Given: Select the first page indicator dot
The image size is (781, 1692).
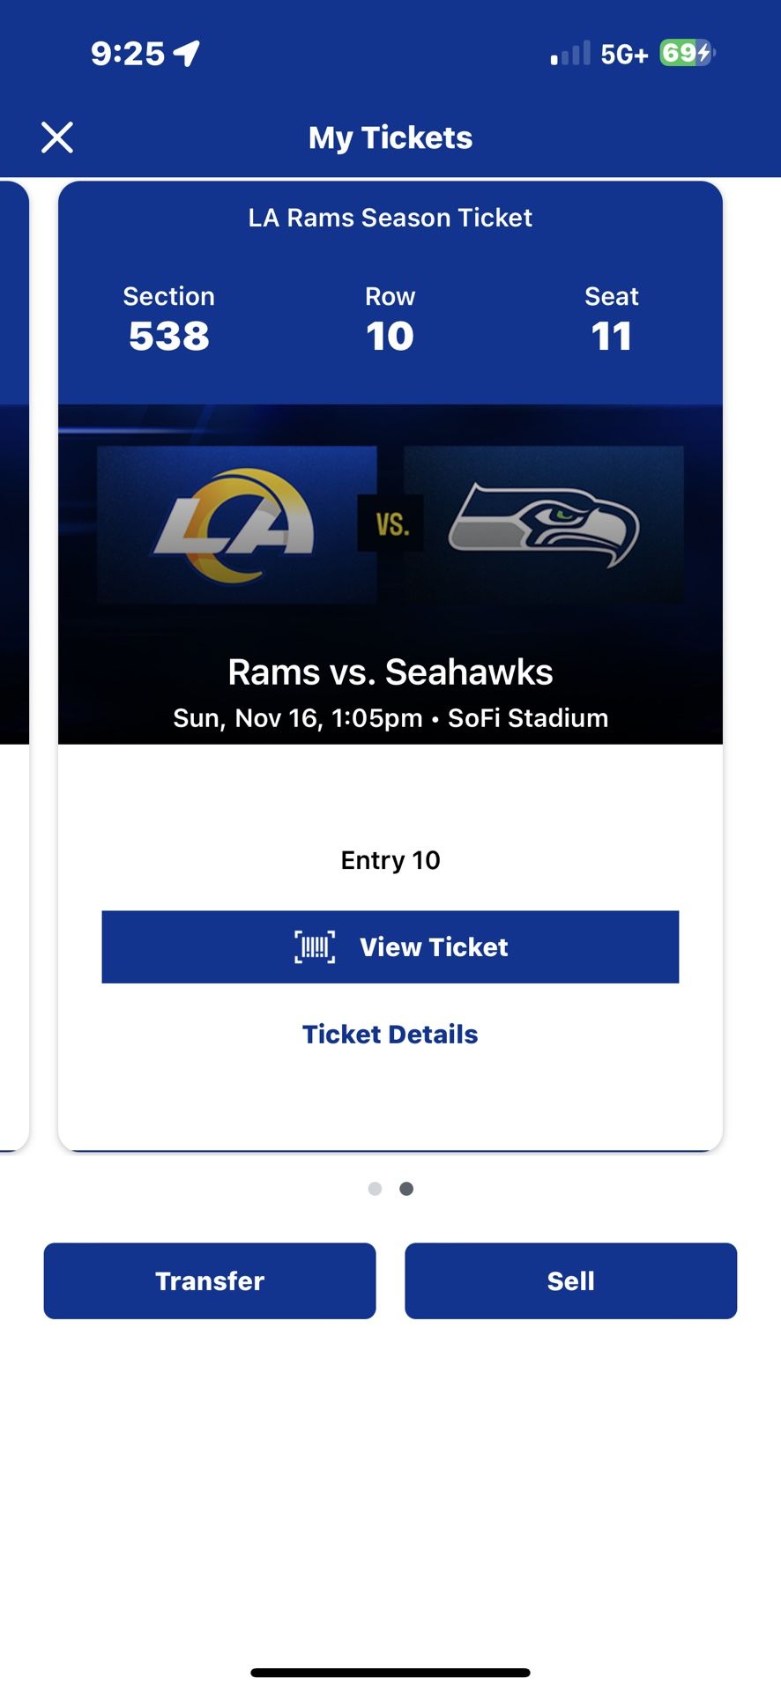Looking at the screenshot, I should pyautogui.click(x=375, y=1188).
